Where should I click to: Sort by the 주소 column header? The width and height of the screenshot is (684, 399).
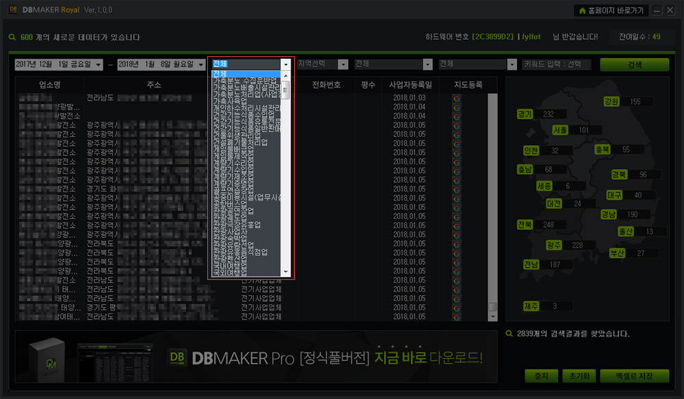pyautogui.click(x=154, y=85)
